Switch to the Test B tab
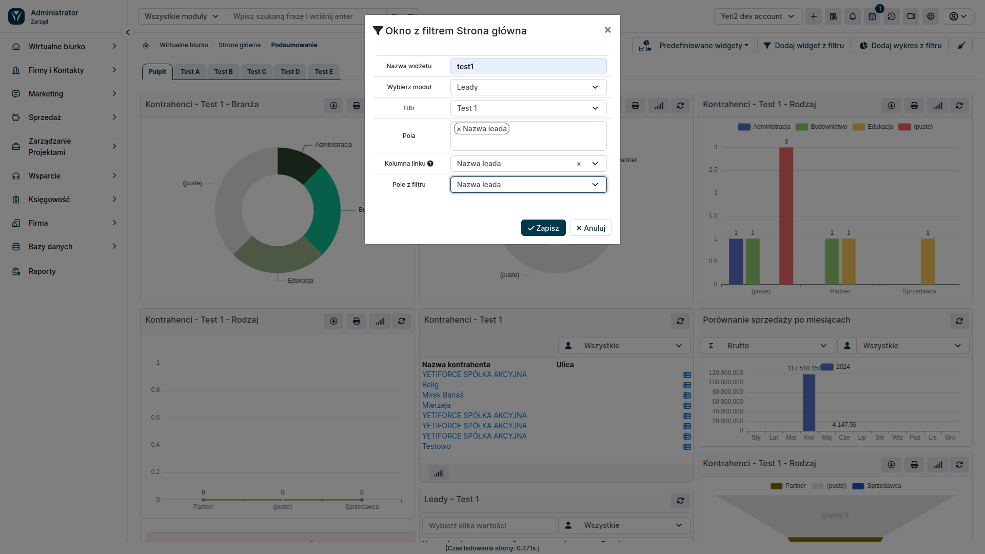Viewport: 985px width, 554px height. (223, 72)
